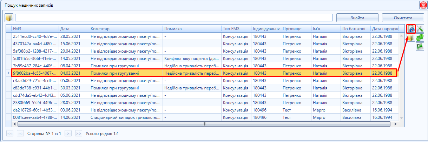
Task: Go to the last page button
Action: pyautogui.click(x=79, y=134)
